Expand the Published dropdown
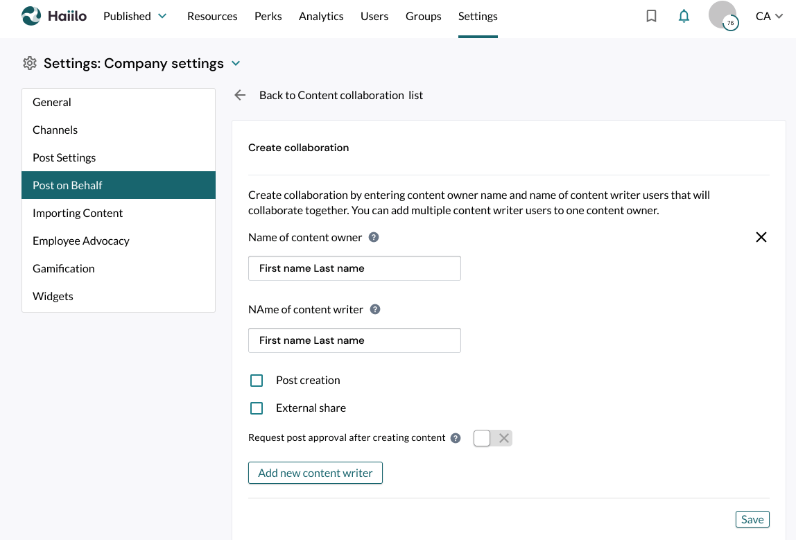Screen dimensions: 796x540 (135, 16)
